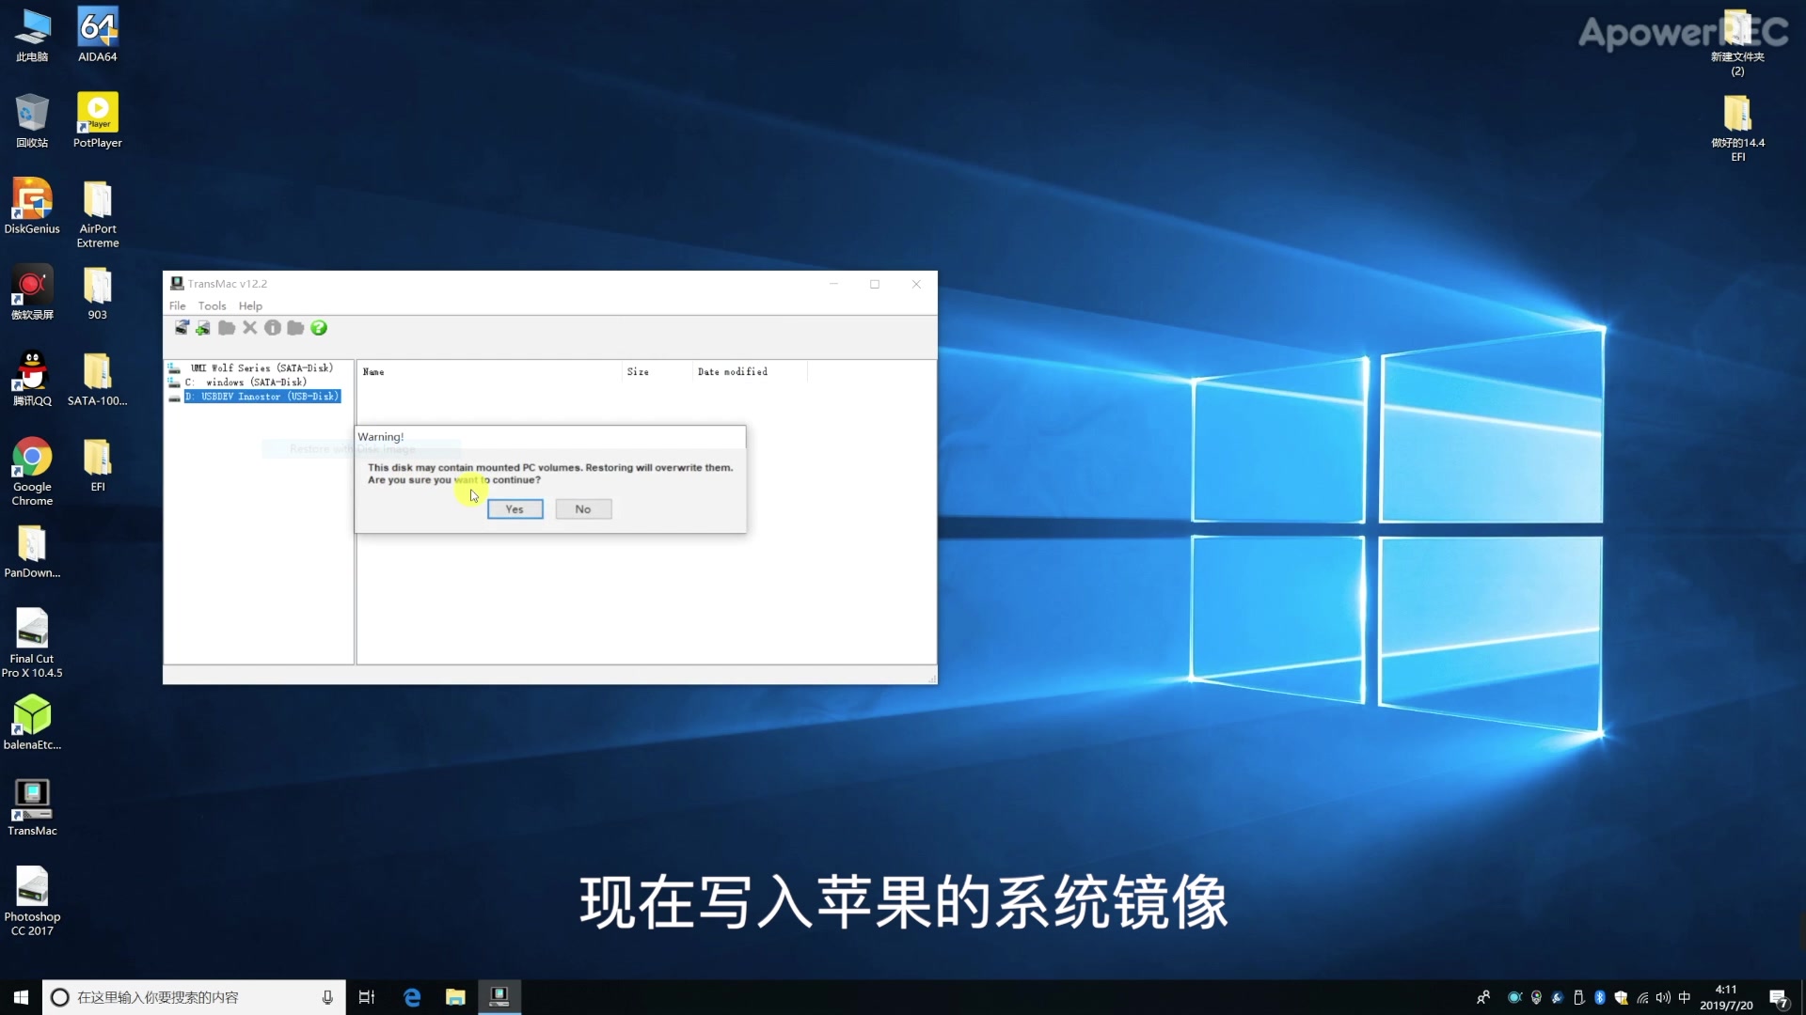Open the volume slider from the speaker icon
Viewport: 1806px width, 1015px height.
coord(1662,997)
